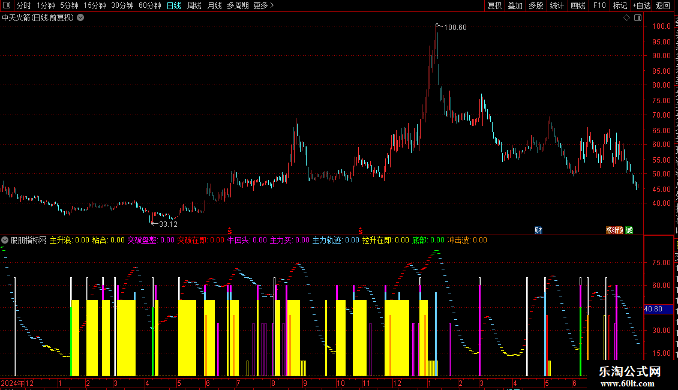Click the diamond icon above the price axis
Screen dimensions: 678x390
626,17
